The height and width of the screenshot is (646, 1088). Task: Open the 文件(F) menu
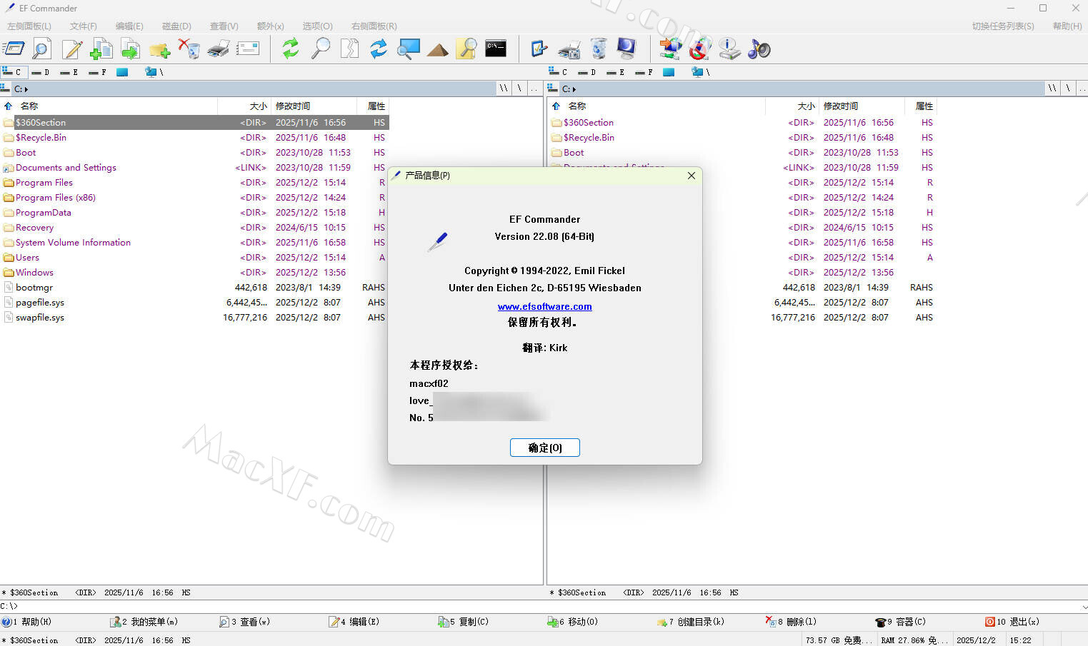(x=83, y=26)
